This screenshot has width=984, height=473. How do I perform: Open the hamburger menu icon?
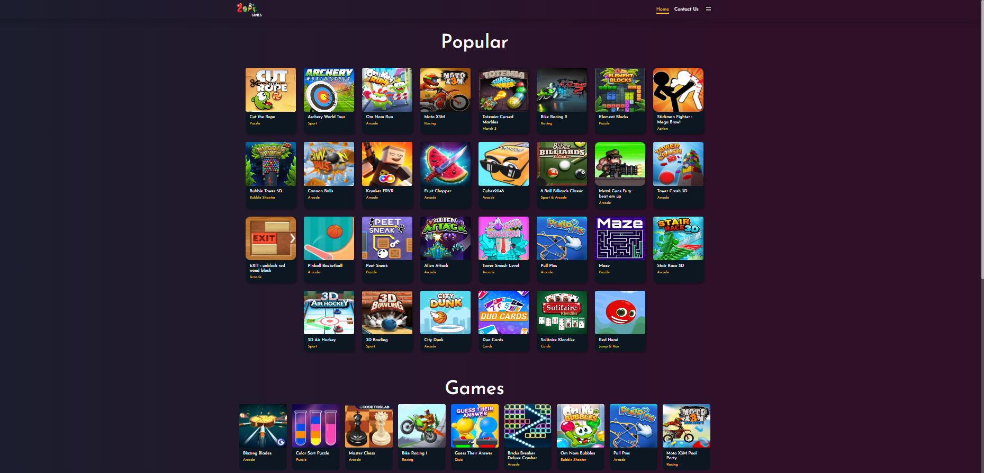click(x=708, y=9)
